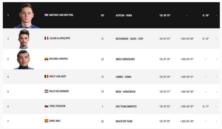Click the Spanish flag beside Enric Mas
Viewport: 222px width, 129px height.
click(x=46, y=121)
